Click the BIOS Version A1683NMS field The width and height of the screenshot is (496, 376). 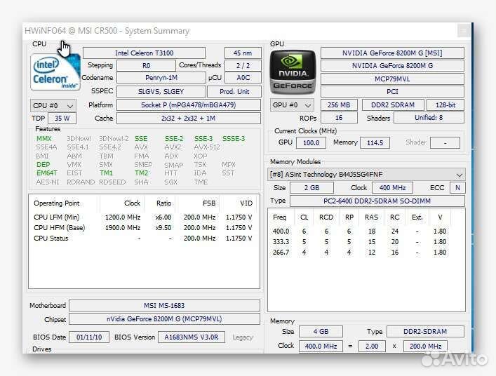tap(191, 337)
